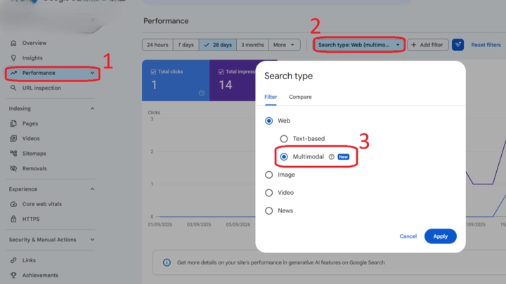This screenshot has height=284, width=506.
Task: Click the Overview home icon
Action: [x=13, y=43]
